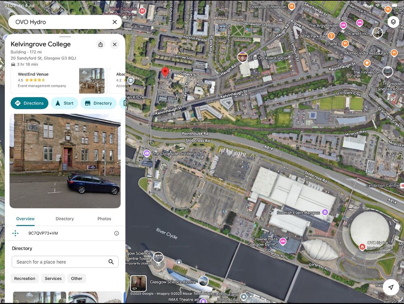
Task: Open Plus Code info icon
Action: [116, 233]
